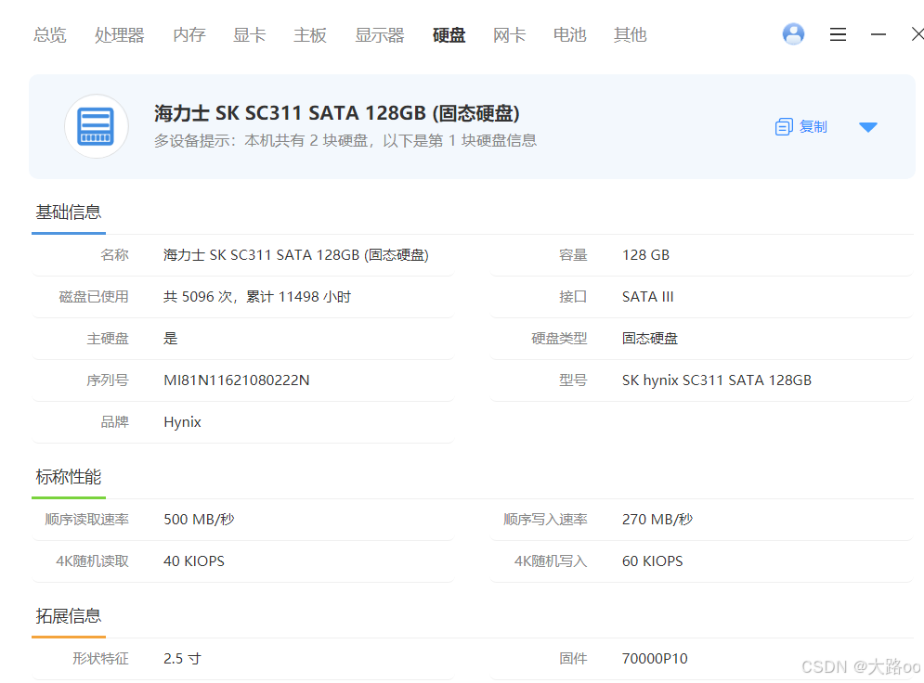Switch to the 处理器 tab
The height and width of the screenshot is (683, 924).
pyautogui.click(x=120, y=35)
